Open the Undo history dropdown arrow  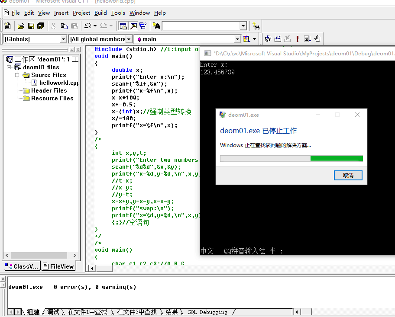pyautogui.click(x=95, y=26)
